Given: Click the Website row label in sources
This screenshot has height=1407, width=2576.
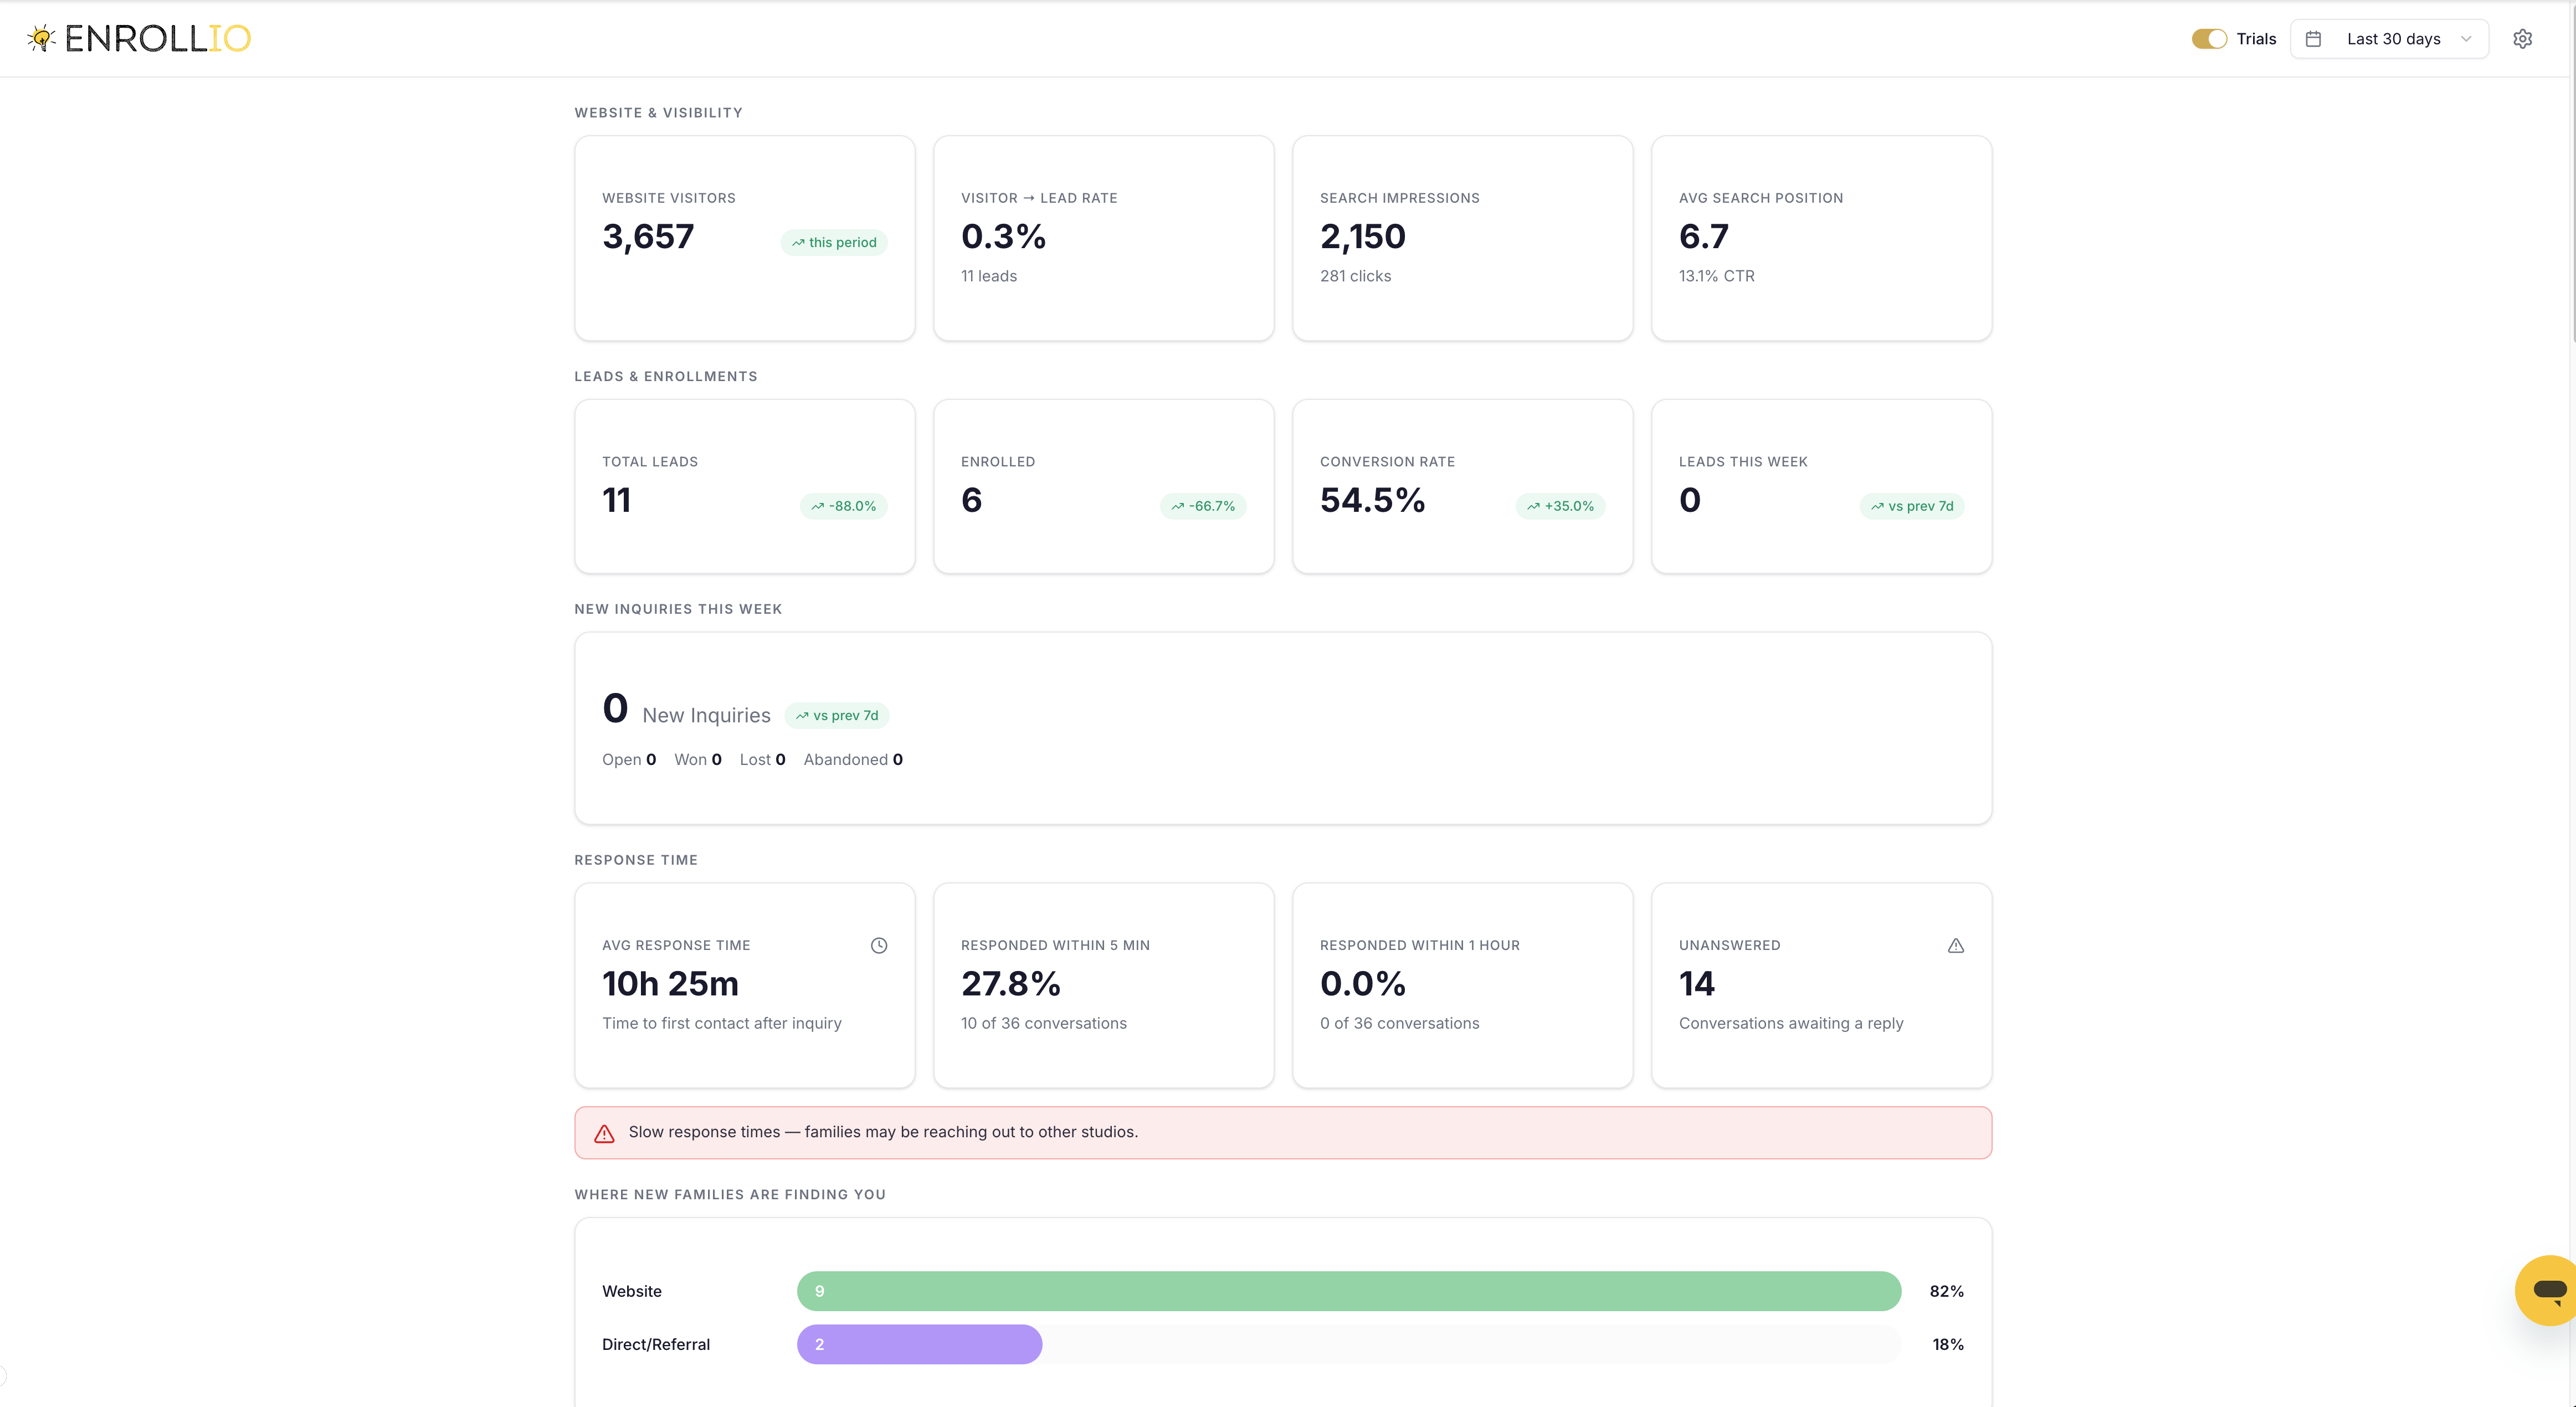Looking at the screenshot, I should coord(632,1291).
